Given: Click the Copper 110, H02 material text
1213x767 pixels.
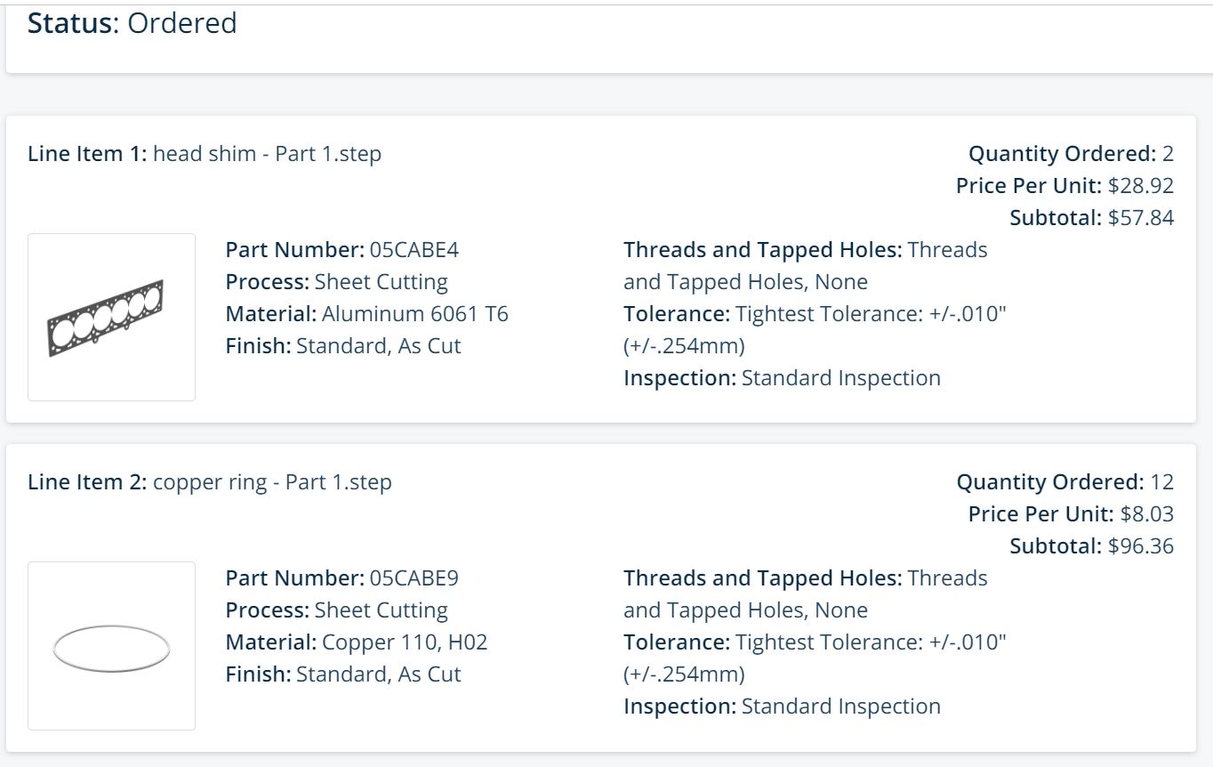Looking at the screenshot, I should pyautogui.click(x=405, y=642).
